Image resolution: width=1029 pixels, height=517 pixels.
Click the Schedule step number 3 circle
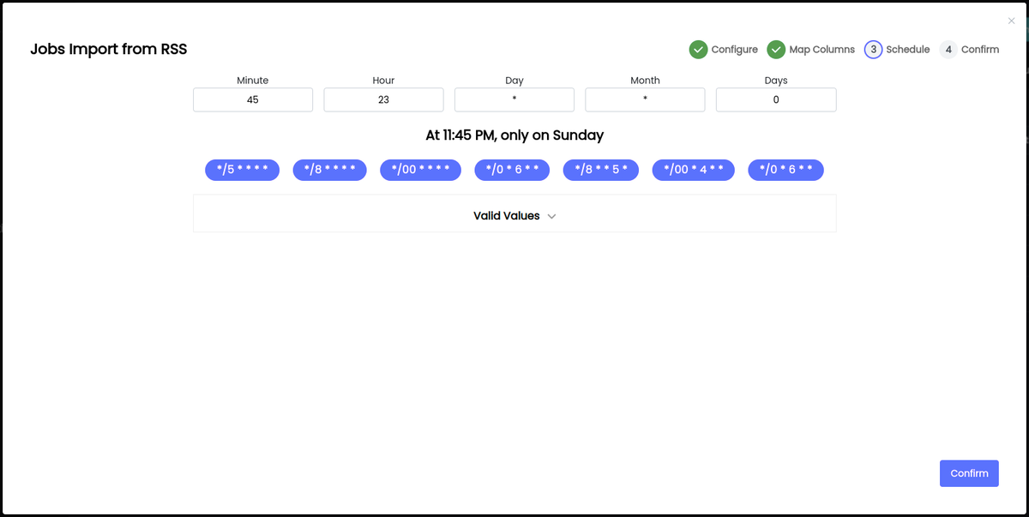tap(873, 50)
